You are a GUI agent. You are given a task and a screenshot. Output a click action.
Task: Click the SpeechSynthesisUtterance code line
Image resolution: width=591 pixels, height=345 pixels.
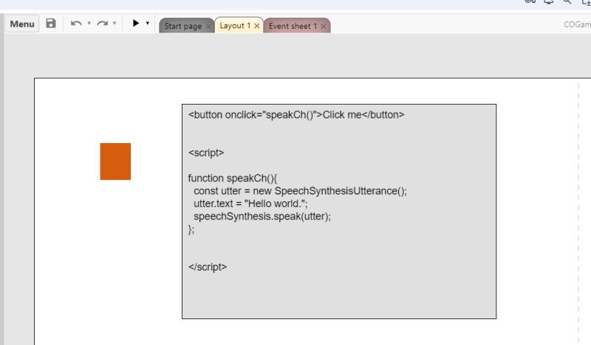[301, 191]
